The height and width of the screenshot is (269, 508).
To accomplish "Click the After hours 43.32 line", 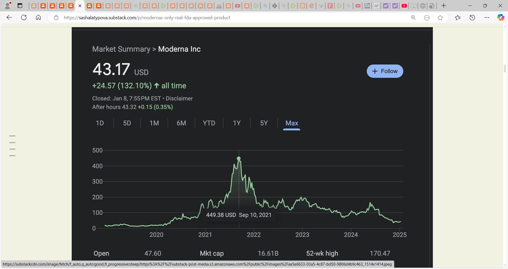I will tap(133, 107).
